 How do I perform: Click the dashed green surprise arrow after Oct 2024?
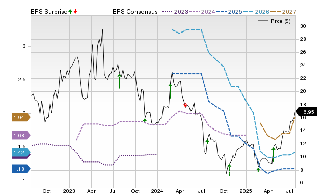click(229, 170)
